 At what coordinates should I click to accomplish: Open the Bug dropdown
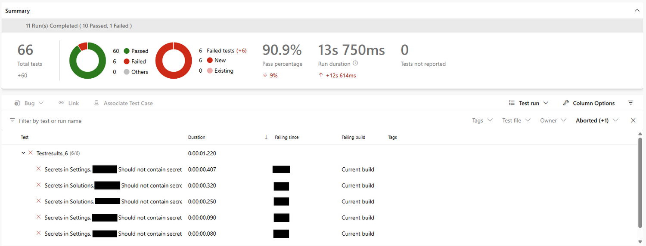point(29,103)
